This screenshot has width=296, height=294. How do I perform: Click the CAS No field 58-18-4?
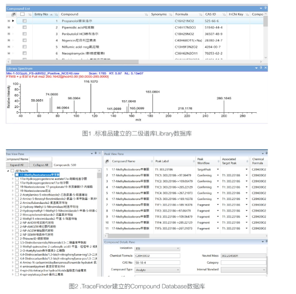(157, 263)
